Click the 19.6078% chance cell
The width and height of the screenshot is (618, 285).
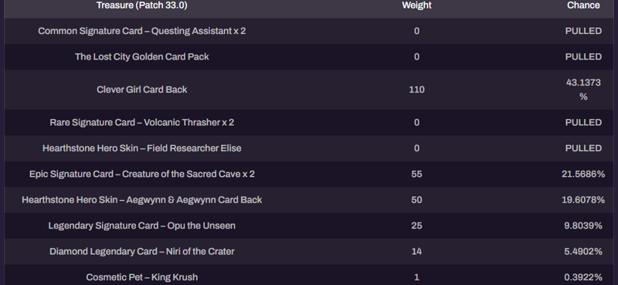coord(583,200)
